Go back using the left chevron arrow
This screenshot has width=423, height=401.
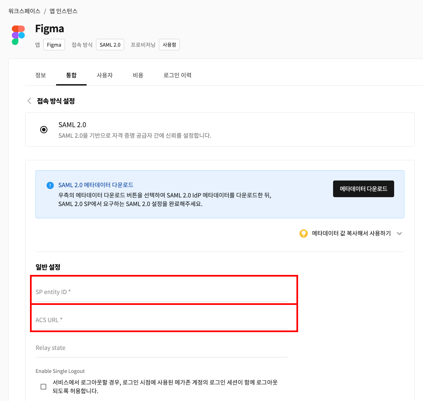[29, 101]
